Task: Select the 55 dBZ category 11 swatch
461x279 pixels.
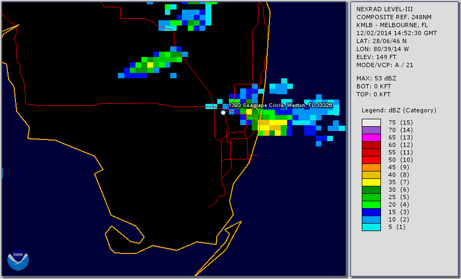Action: pyautogui.click(x=371, y=153)
